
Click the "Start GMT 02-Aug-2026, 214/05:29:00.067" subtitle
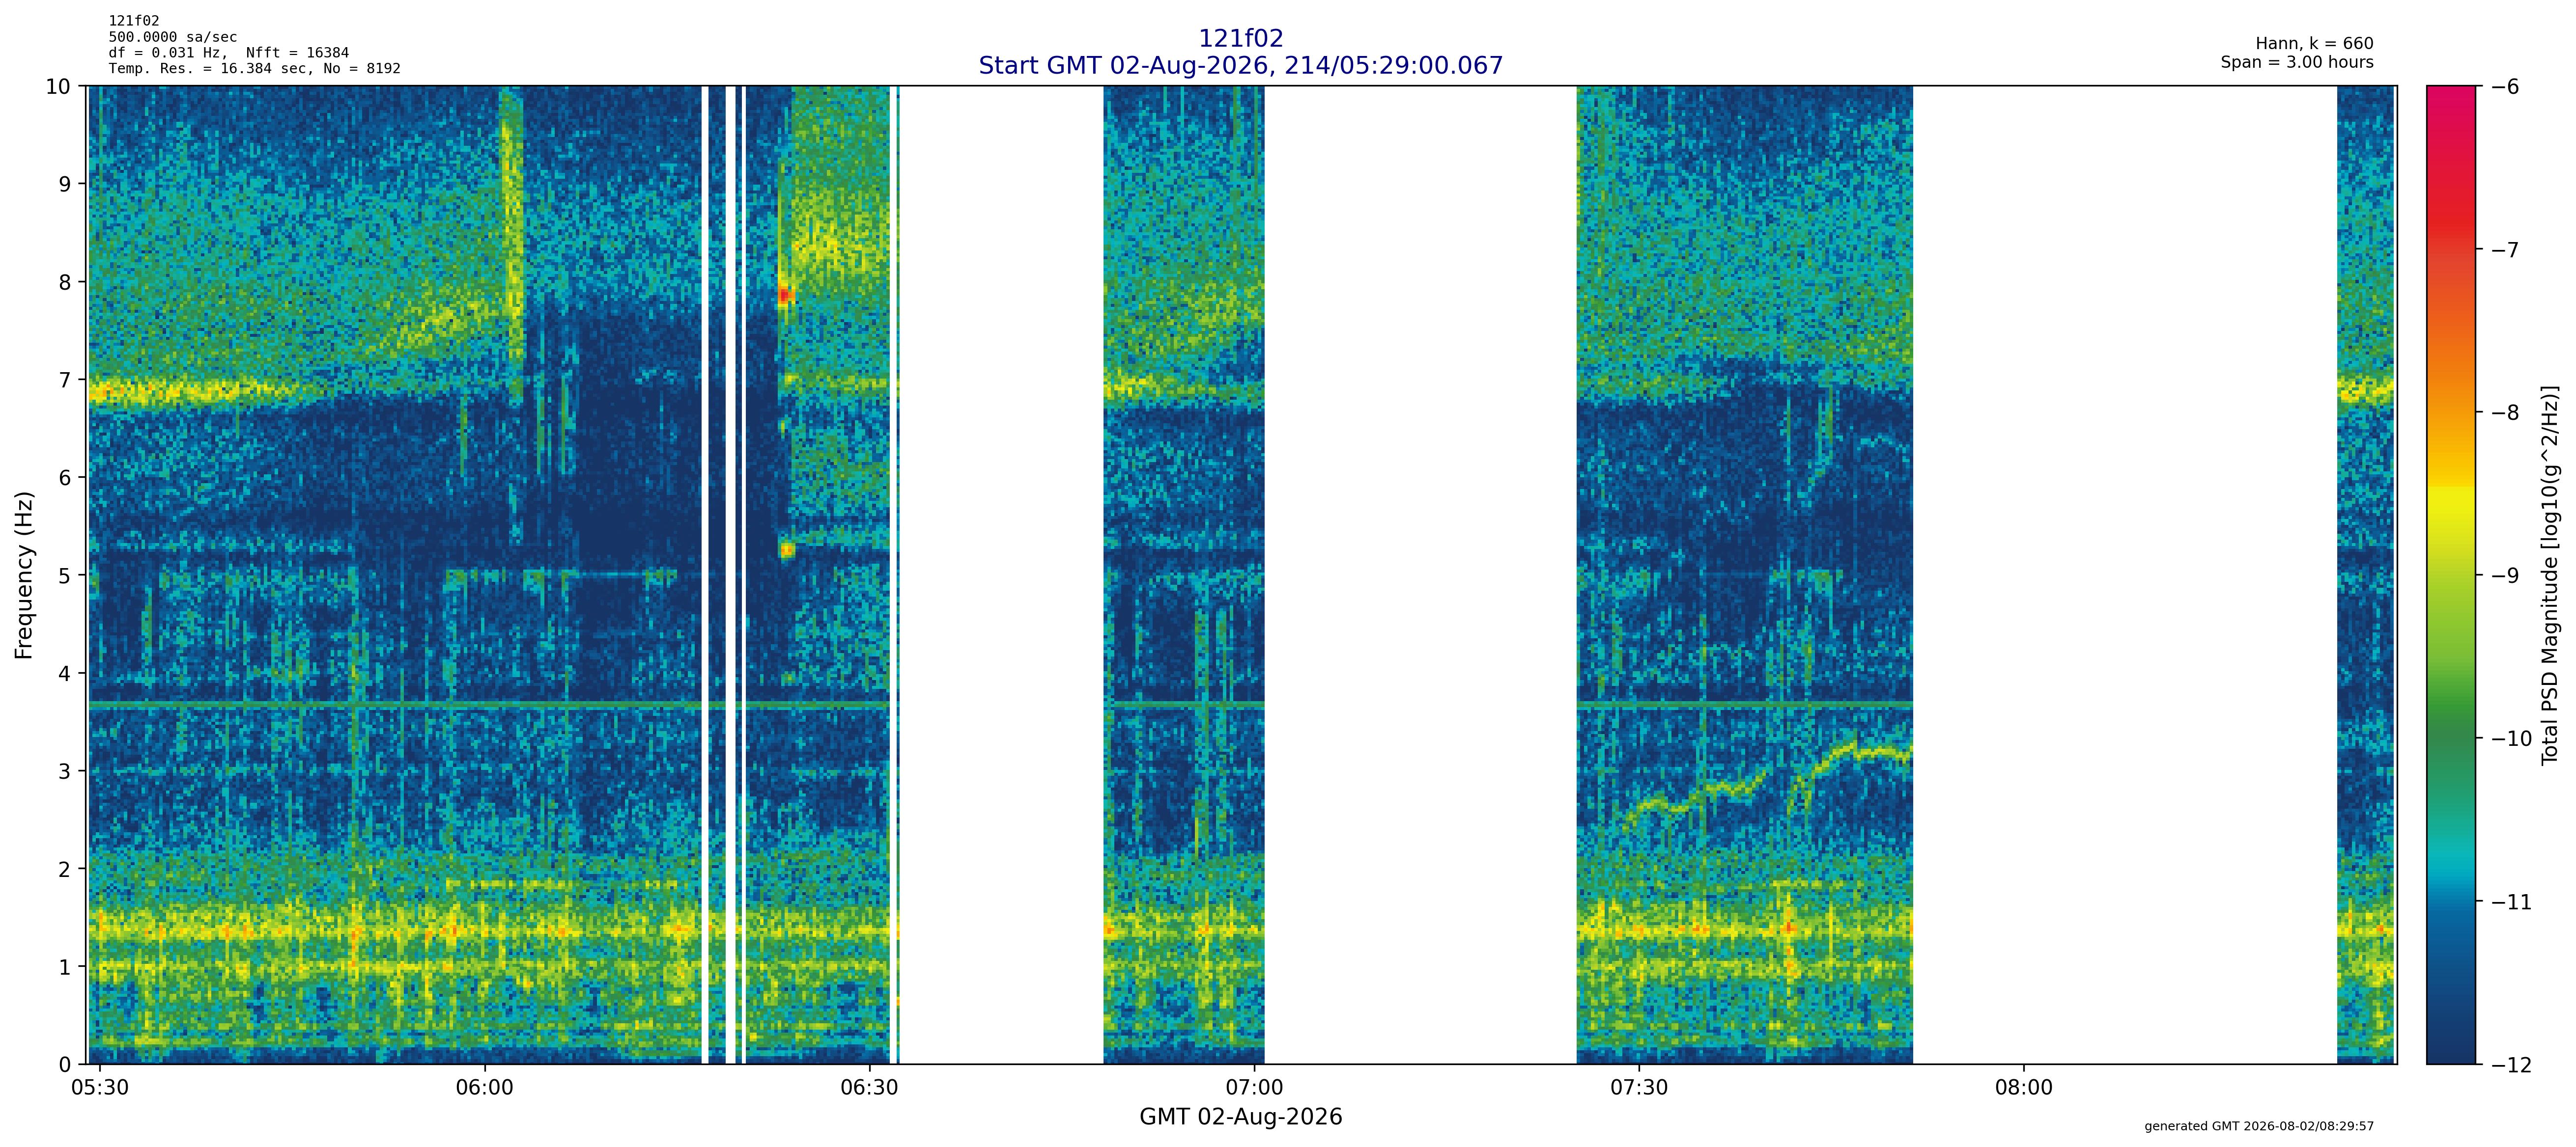click(1241, 66)
